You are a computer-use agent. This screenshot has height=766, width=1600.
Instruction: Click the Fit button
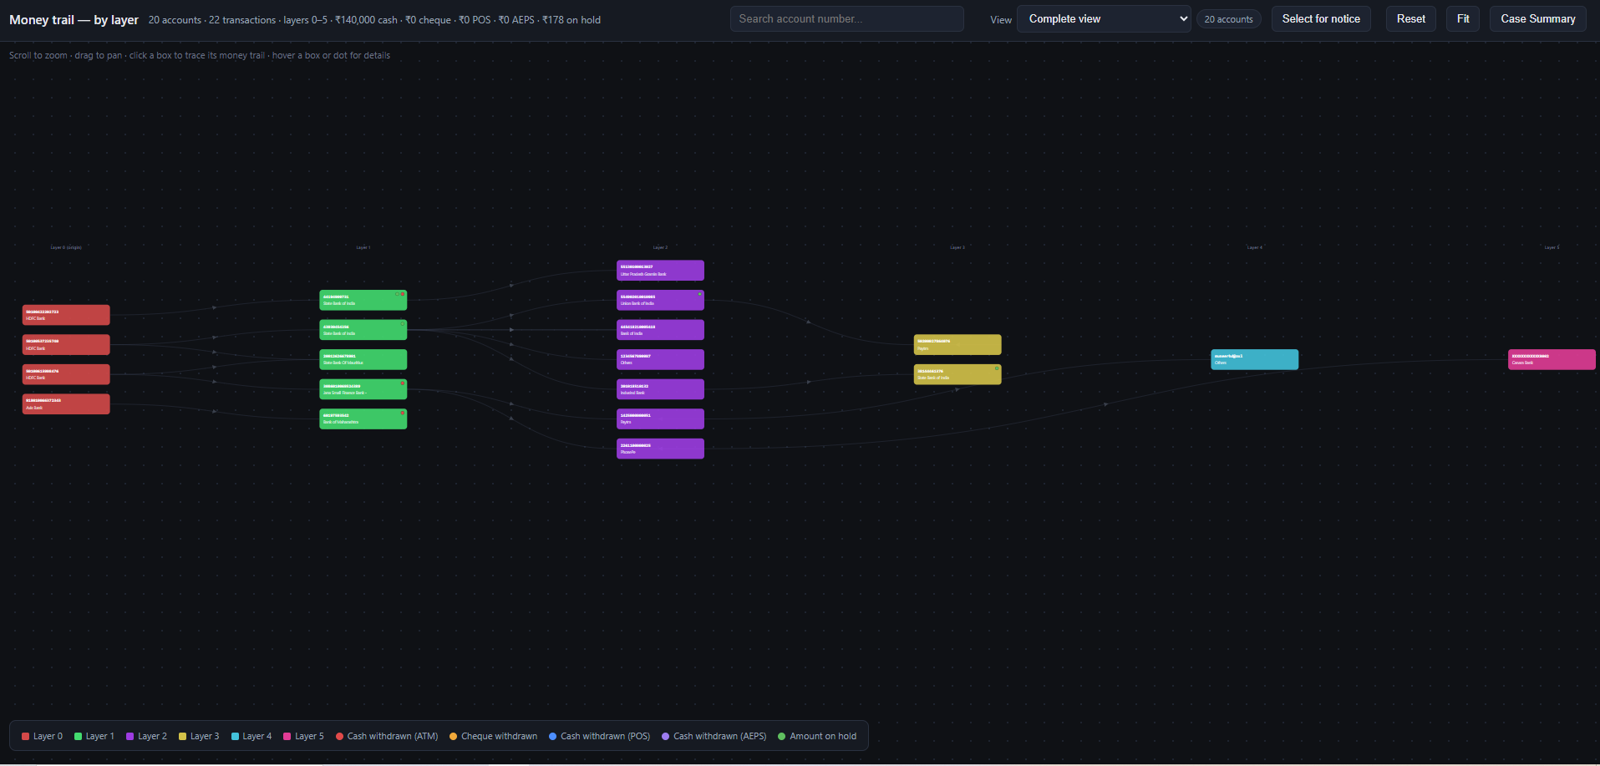(x=1463, y=19)
